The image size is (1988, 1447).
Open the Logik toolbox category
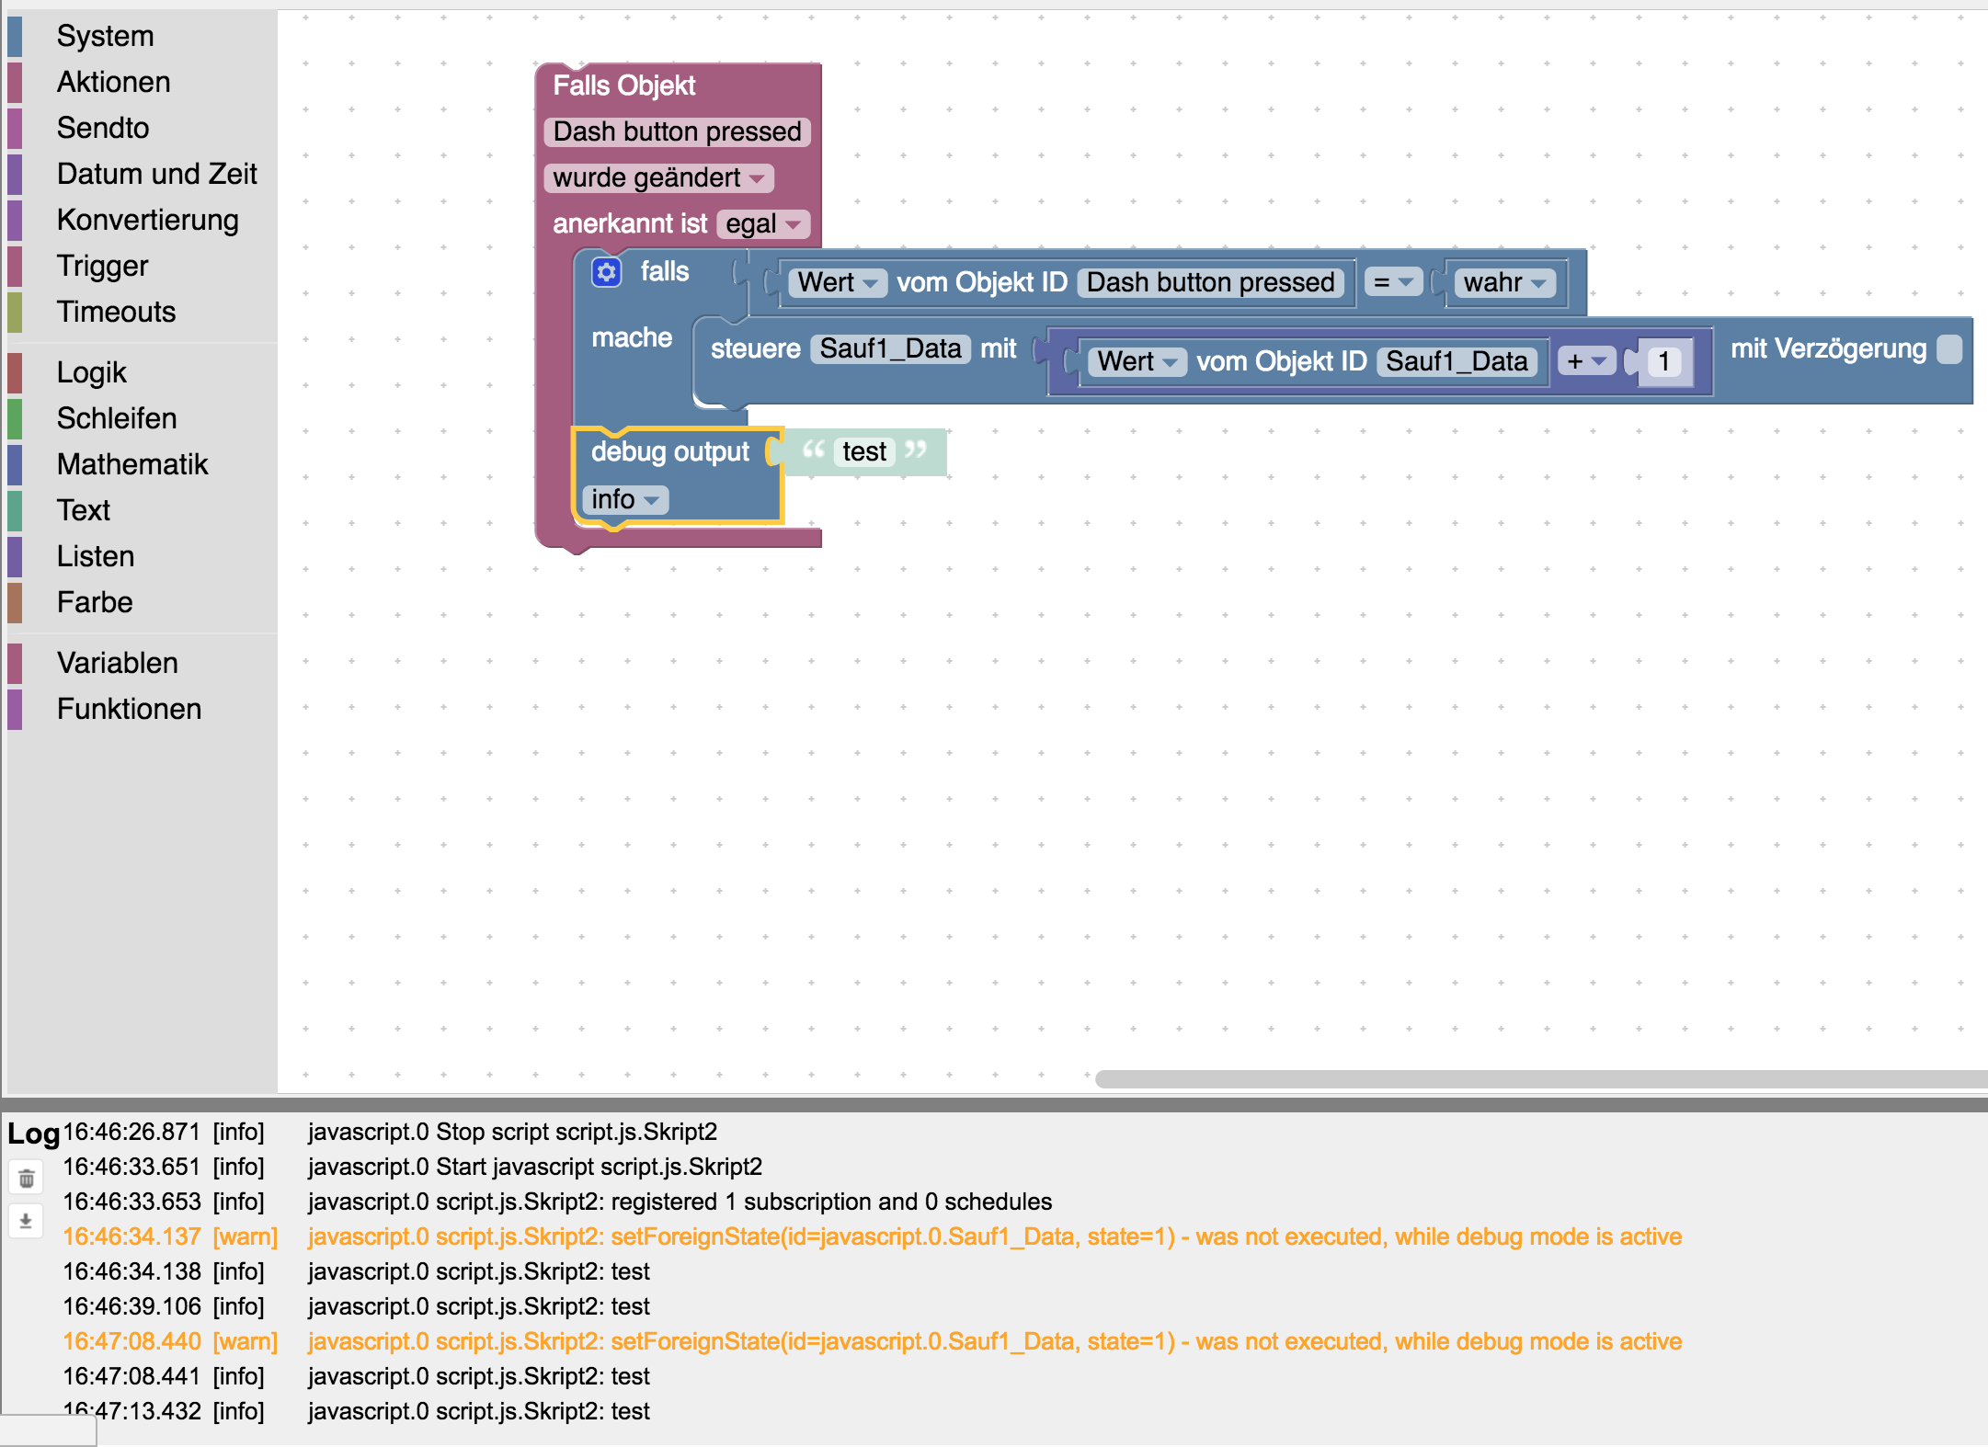point(91,372)
